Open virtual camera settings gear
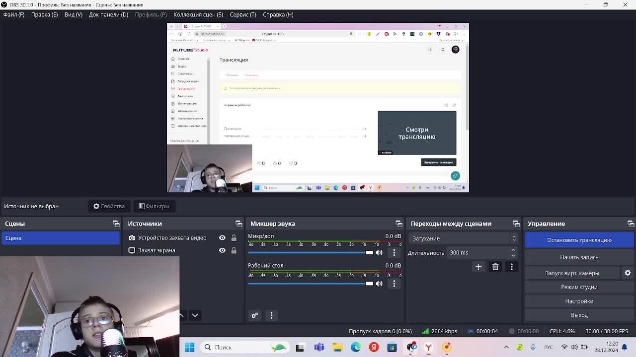The height and width of the screenshot is (357, 636). (628, 273)
